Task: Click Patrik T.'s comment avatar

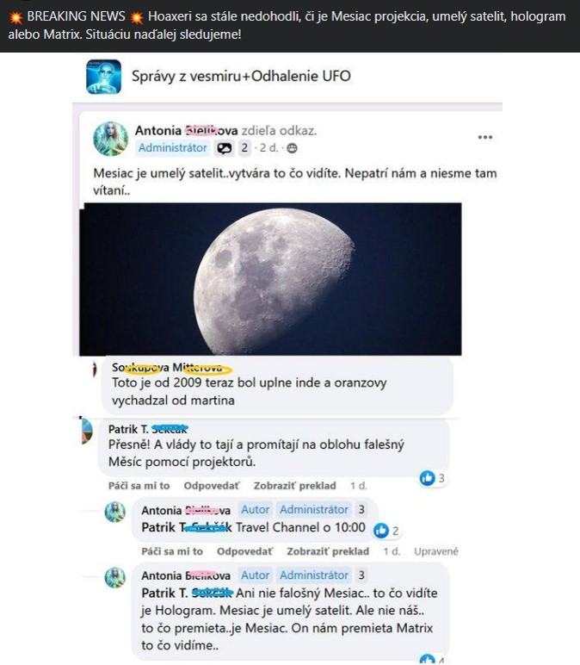Action: 87,431
